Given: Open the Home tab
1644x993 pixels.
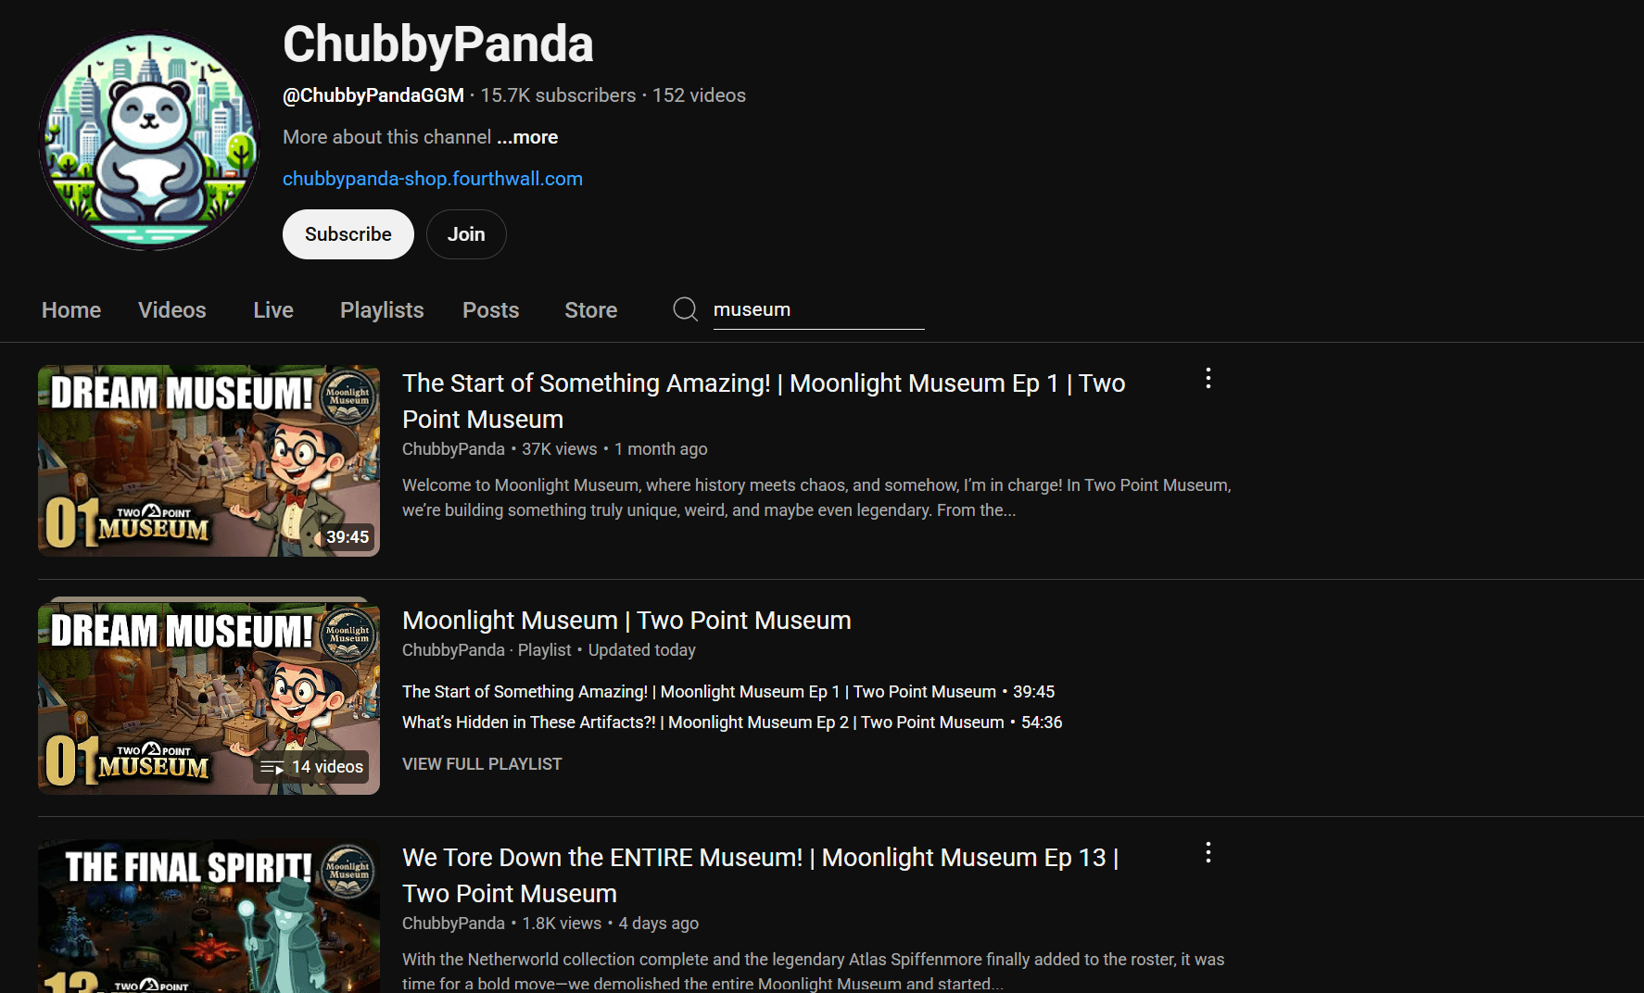Looking at the screenshot, I should coord(71,310).
